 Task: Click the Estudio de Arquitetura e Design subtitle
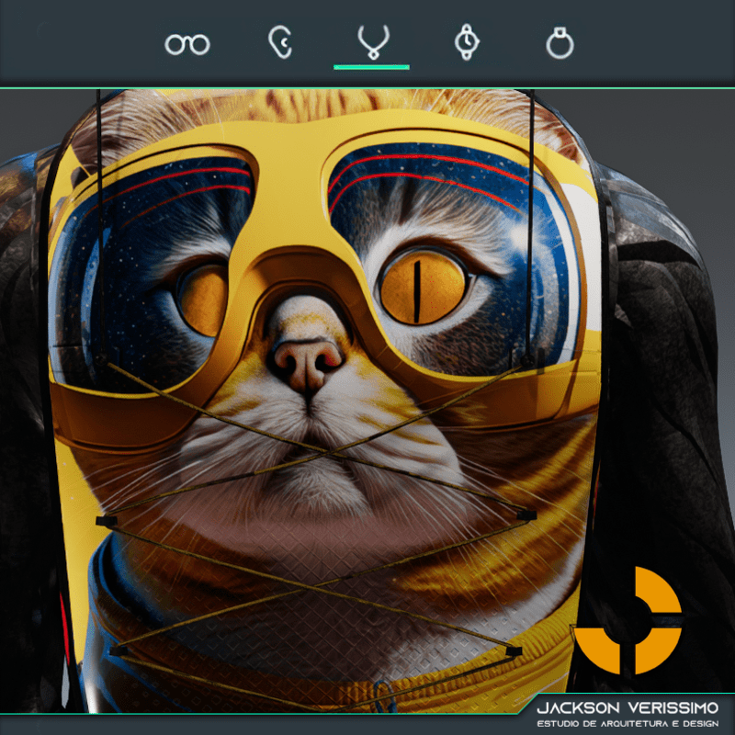click(628, 723)
